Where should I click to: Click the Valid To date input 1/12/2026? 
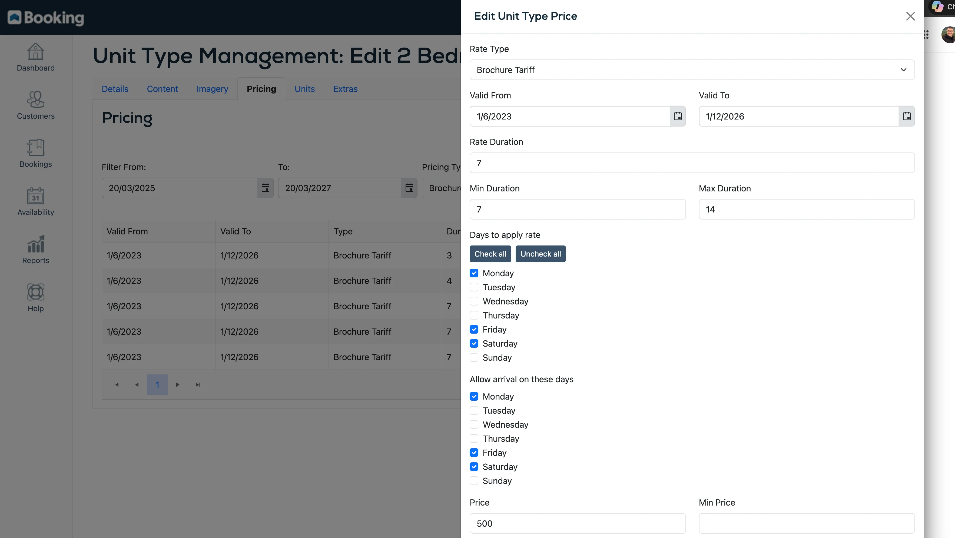tap(798, 116)
